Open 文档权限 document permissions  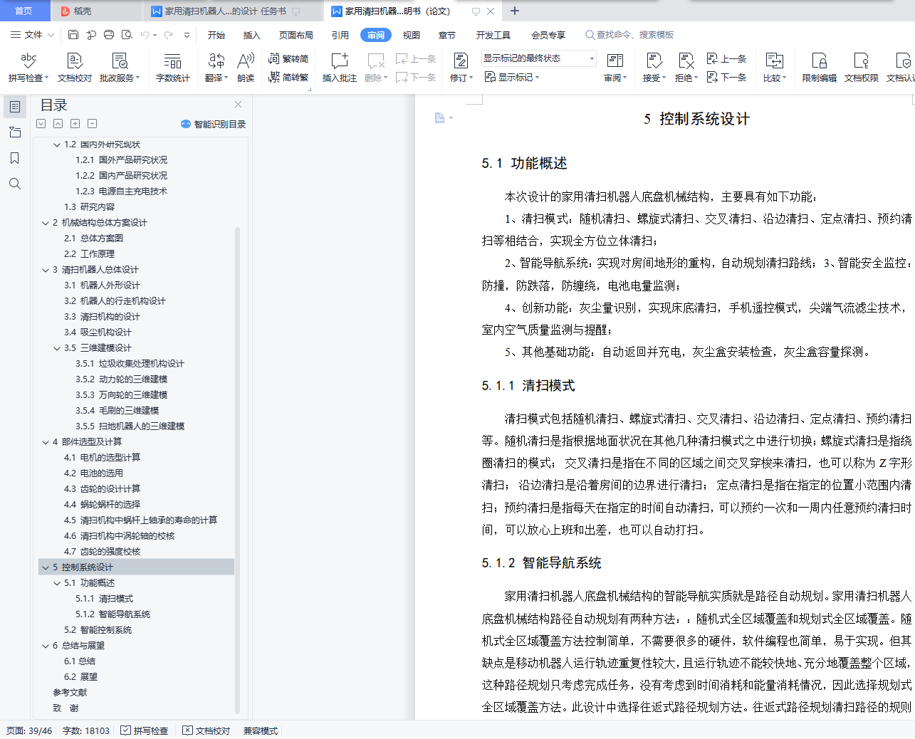862,68
